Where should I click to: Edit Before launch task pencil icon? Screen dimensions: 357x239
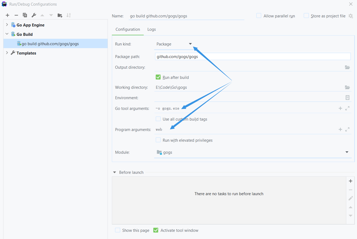coord(351,198)
